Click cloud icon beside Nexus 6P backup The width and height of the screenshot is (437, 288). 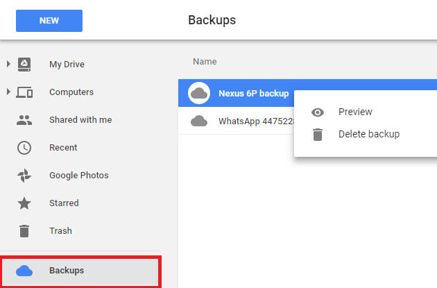(x=200, y=93)
